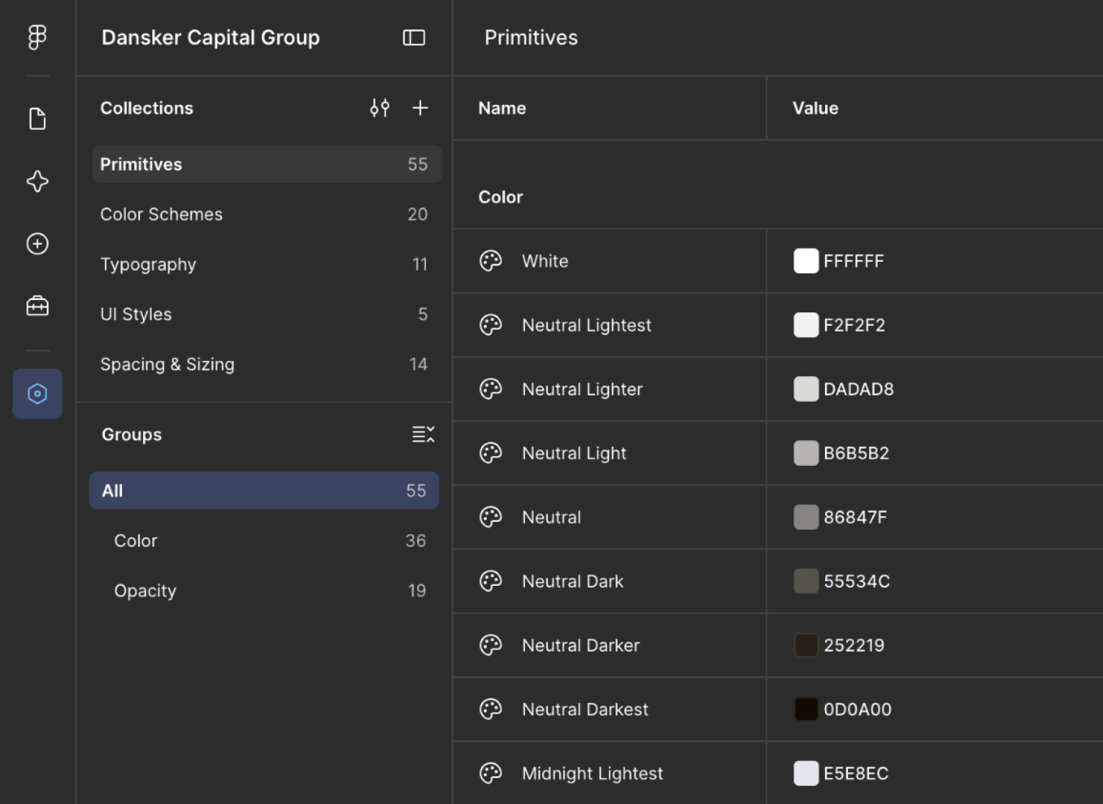1103x804 pixels.
Task: Click the palette icon beside Neutral Darker
Action: 490,645
